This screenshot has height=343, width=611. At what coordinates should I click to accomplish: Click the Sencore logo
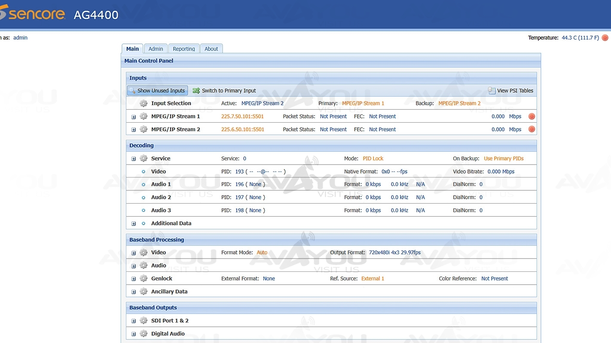pyautogui.click(x=34, y=14)
